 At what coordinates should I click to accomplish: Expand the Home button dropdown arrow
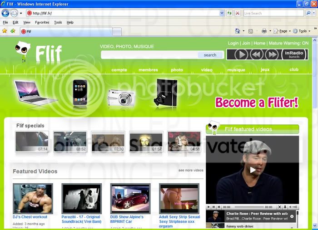point(243,31)
